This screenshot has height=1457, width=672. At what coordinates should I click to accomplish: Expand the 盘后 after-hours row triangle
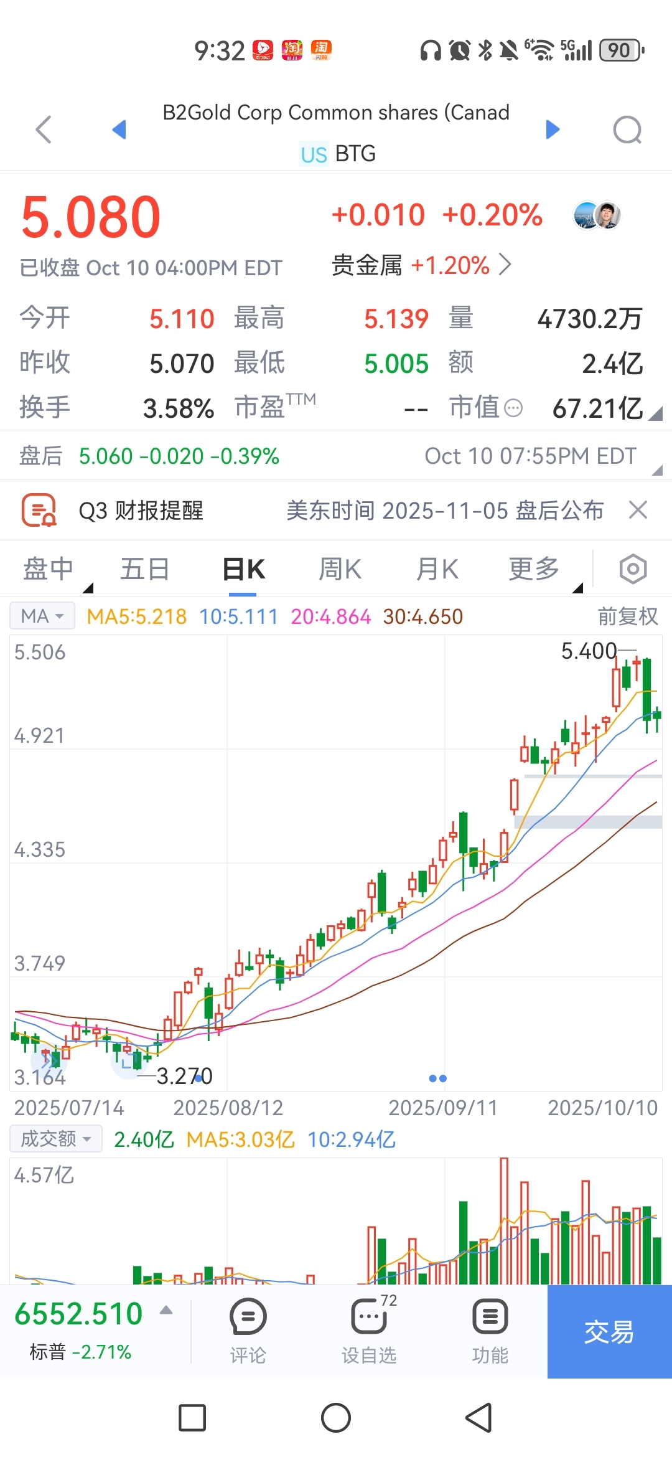point(657,470)
